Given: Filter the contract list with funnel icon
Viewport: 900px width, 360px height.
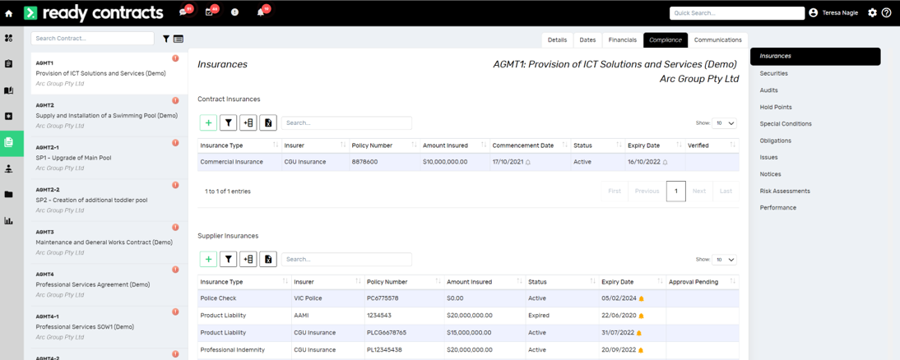Looking at the screenshot, I should (166, 39).
